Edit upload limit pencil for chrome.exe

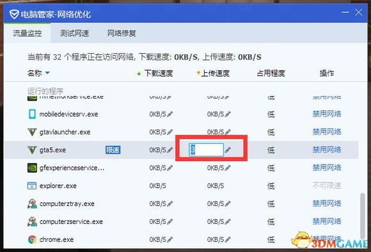228,240
